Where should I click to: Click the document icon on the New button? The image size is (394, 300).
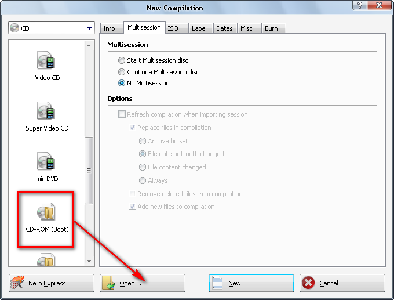pos(217,283)
